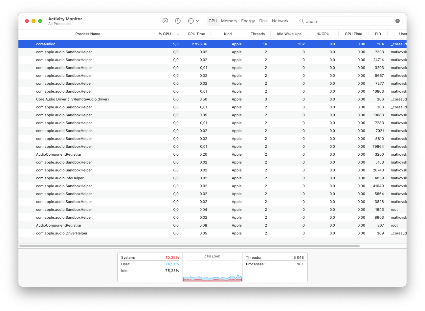Image resolution: width=425 pixels, height=311 pixels.
Task: Select SandboxHelper row with PID 24714
Action: (212, 60)
